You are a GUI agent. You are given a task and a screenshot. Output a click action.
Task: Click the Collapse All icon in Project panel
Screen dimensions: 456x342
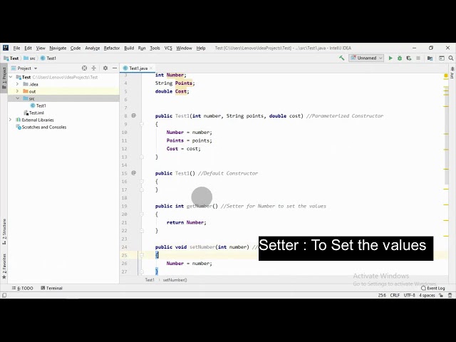pyautogui.click(x=93, y=68)
